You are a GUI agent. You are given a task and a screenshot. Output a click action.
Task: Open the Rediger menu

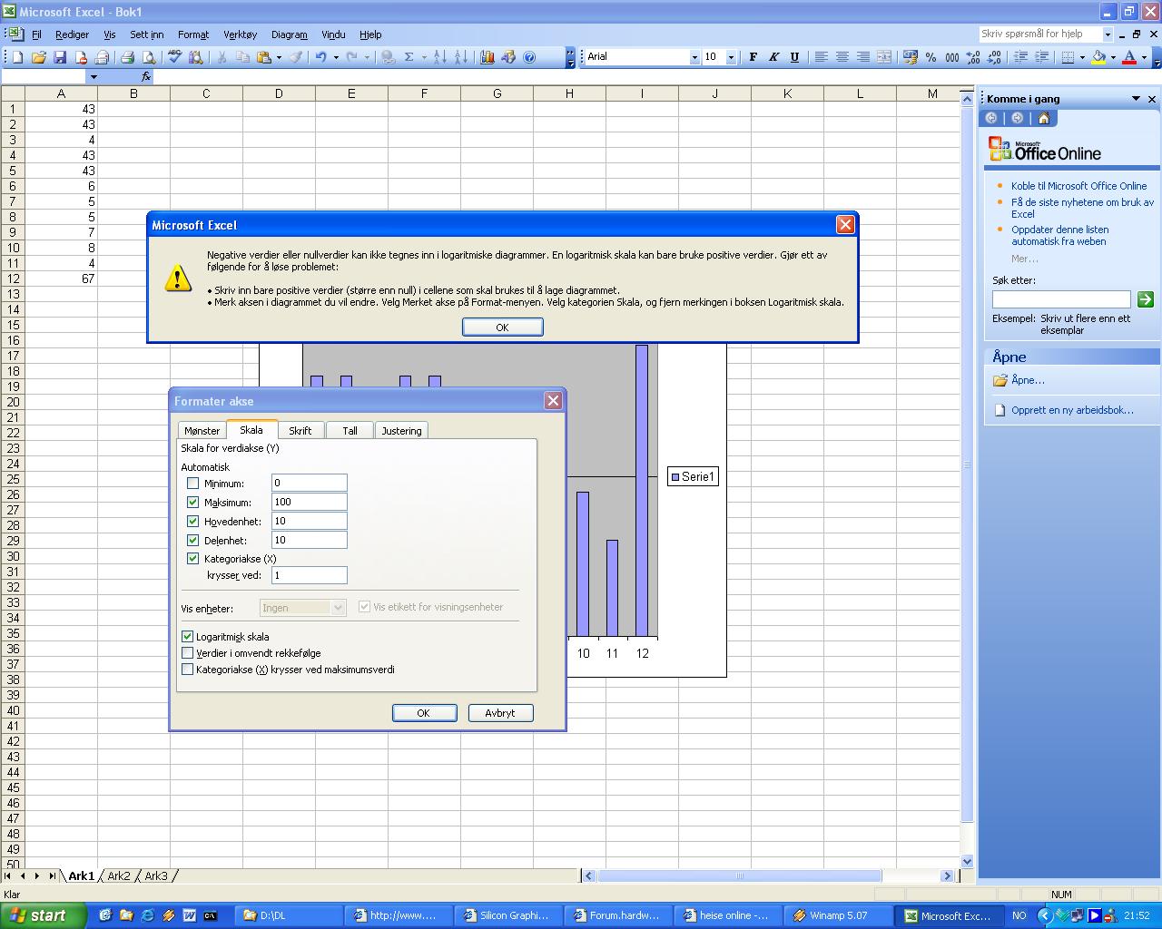pyautogui.click(x=72, y=34)
